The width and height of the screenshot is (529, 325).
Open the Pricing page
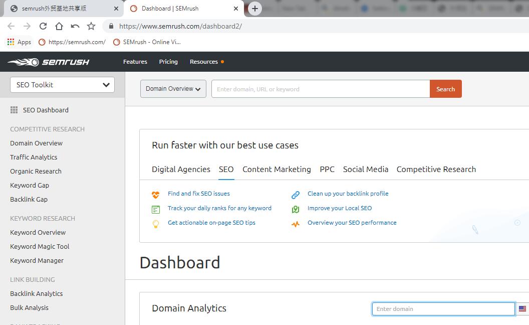168,62
